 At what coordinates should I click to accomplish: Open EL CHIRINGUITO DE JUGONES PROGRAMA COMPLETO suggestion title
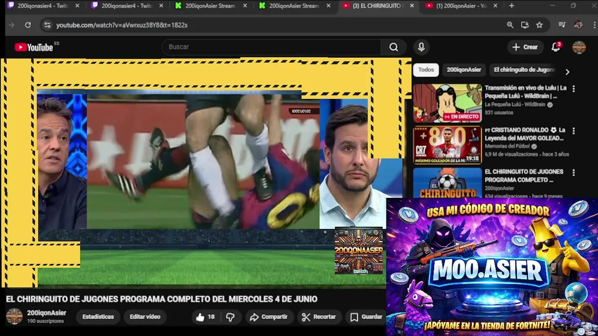pyautogui.click(x=524, y=176)
